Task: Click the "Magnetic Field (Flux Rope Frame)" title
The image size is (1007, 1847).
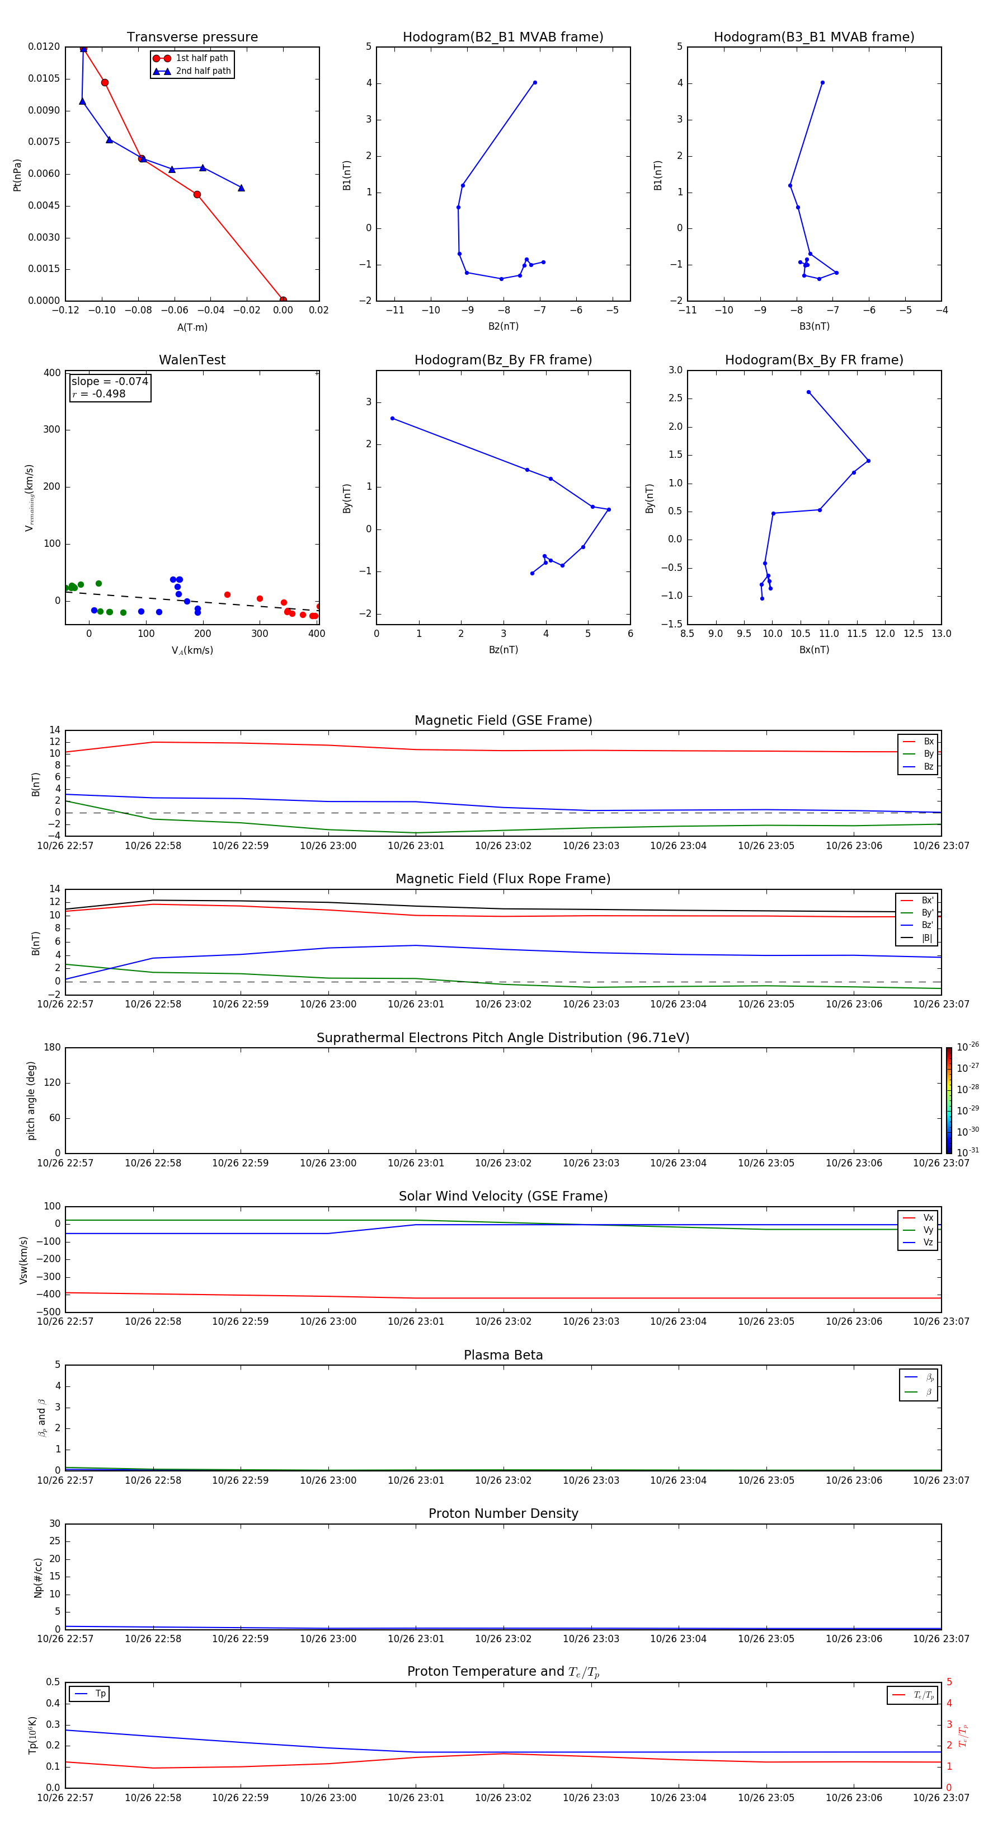Action: click(503, 879)
